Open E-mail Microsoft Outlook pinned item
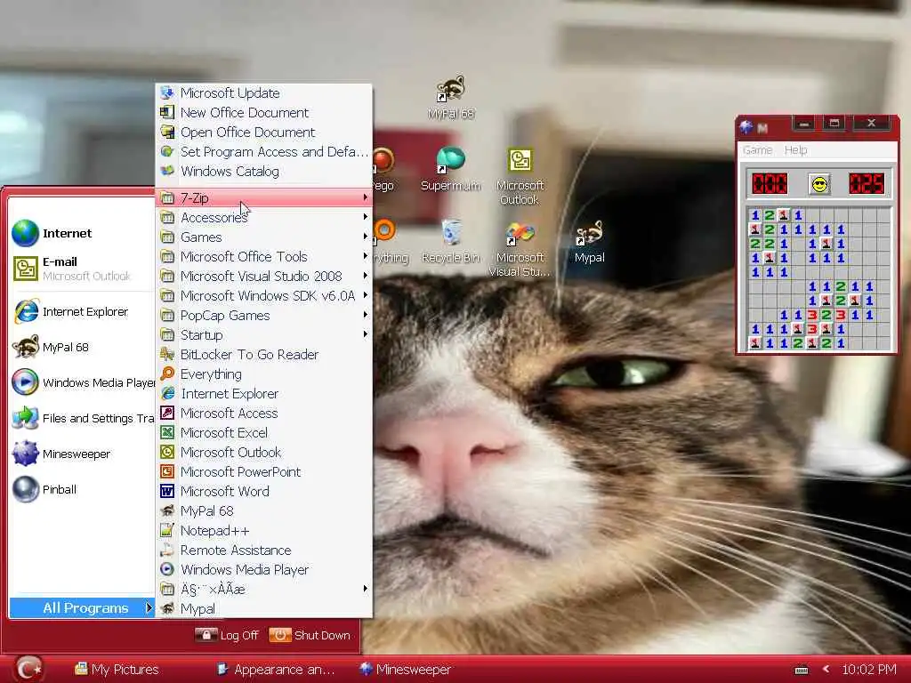This screenshot has width=911, height=683. pos(81,269)
